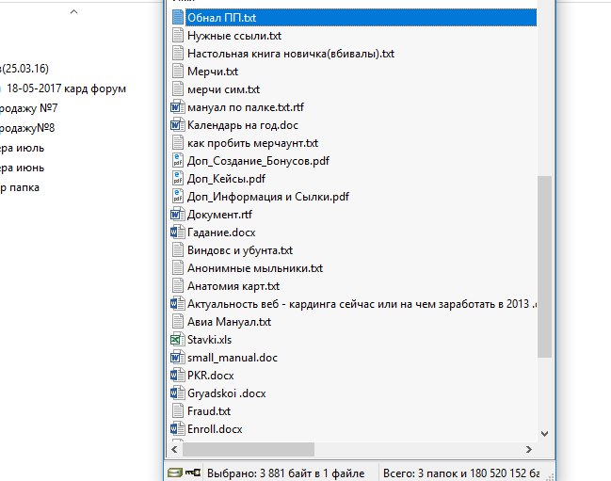This screenshot has width=611, height=481.
Task: Click the Word icon of Гадание.docx
Action: [176, 232]
